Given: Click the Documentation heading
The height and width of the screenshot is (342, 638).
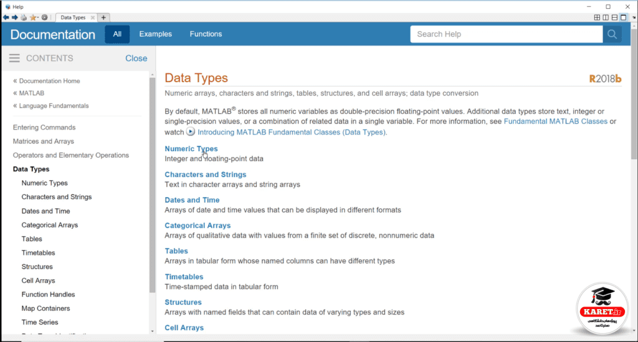Looking at the screenshot, I should 53,35.
